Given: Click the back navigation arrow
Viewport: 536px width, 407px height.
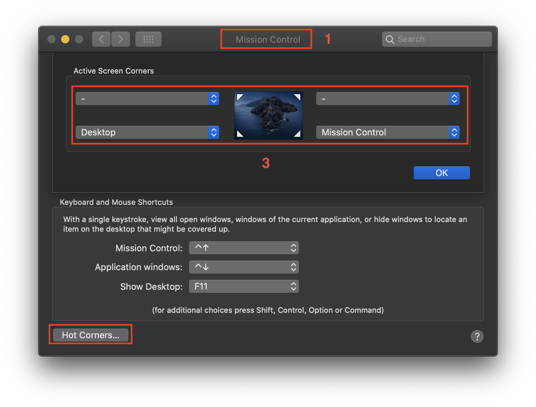Looking at the screenshot, I should click(x=101, y=39).
